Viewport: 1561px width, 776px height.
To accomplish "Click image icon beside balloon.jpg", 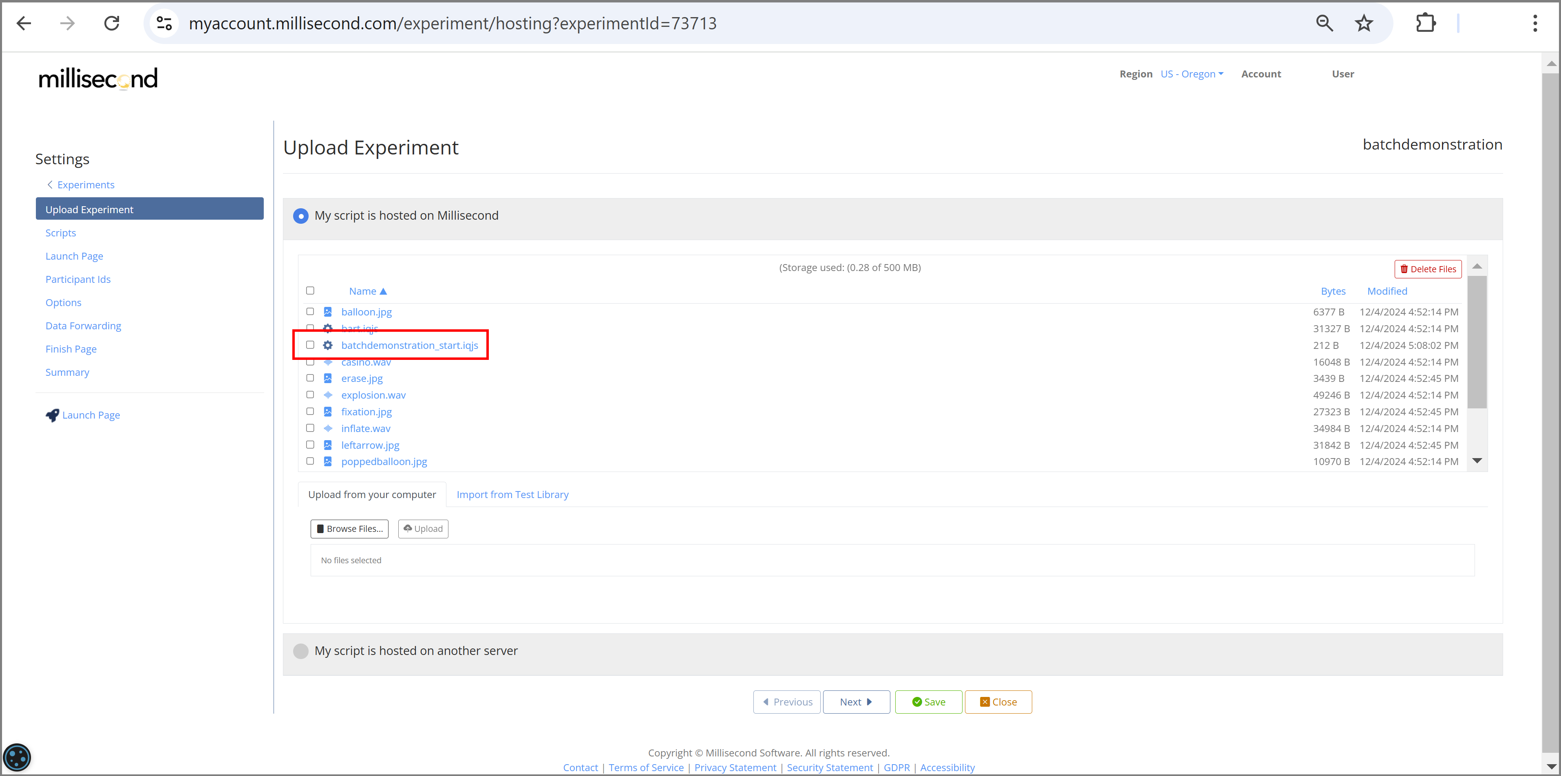I will [x=328, y=312].
